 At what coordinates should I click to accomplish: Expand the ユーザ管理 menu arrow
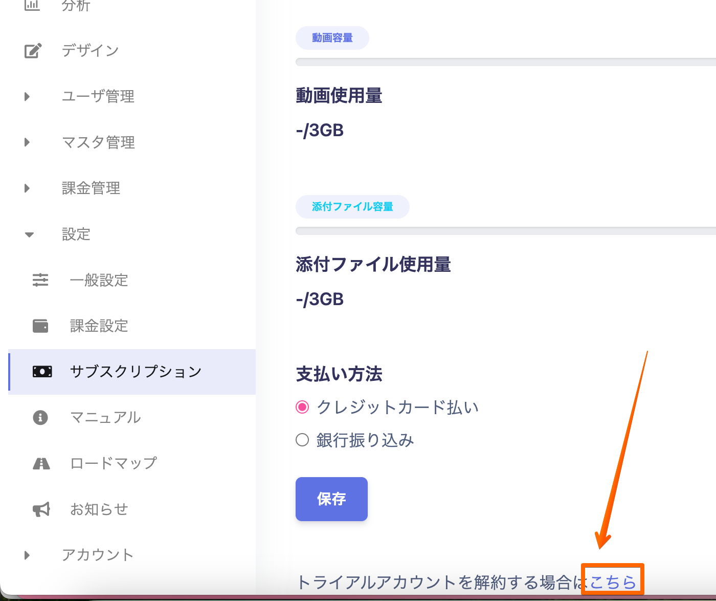pyautogui.click(x=28, y=96)
